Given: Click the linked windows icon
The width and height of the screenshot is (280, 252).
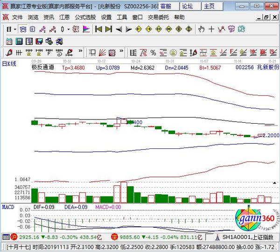Looking at the screenshot, I should [49, 42].
